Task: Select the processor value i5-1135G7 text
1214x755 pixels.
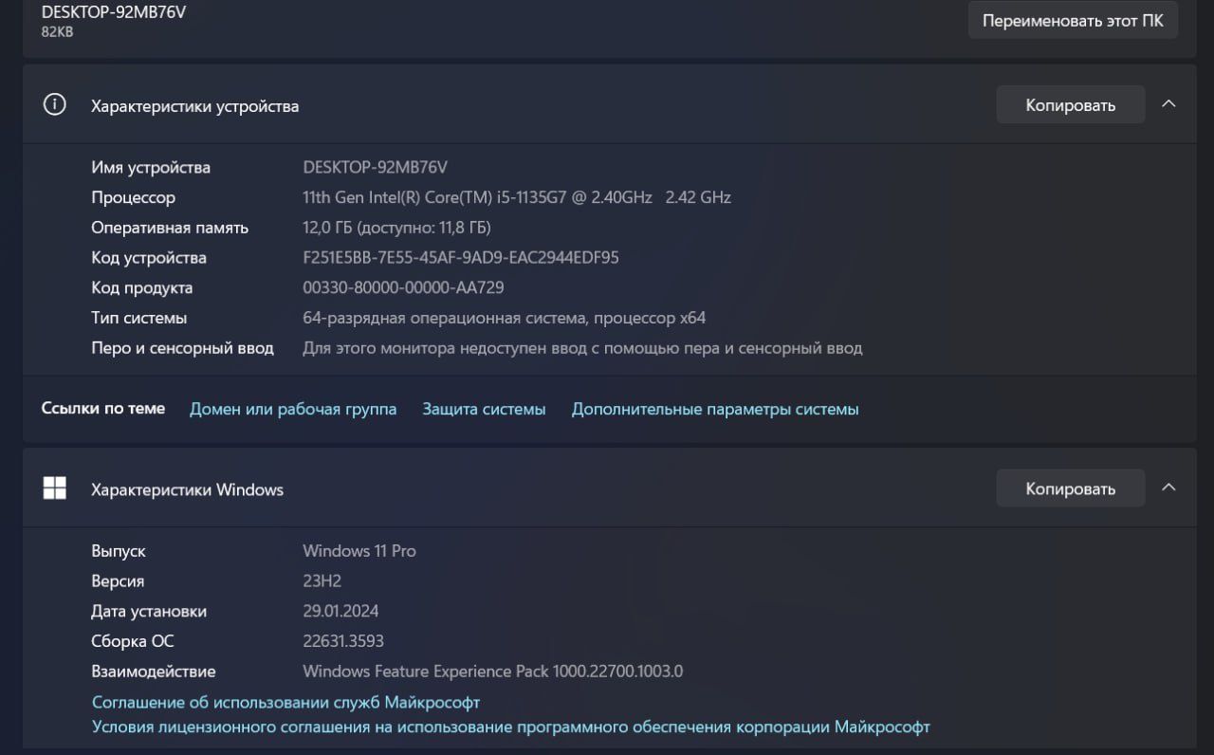Action: [517, 197]
